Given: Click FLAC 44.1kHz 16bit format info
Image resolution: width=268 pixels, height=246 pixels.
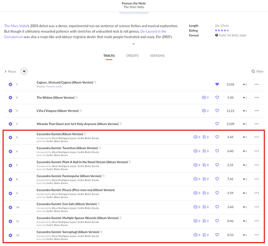Looking at the screenshot, I should [x=231, y=35].
